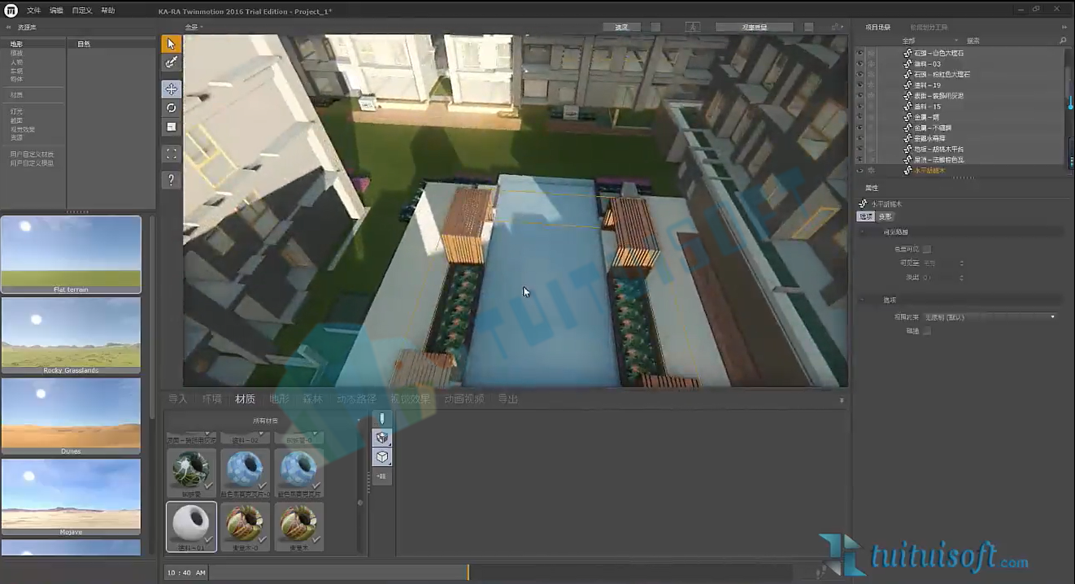
Task: Toggle the 碰撞 checkbox
Action: point(926,331)
